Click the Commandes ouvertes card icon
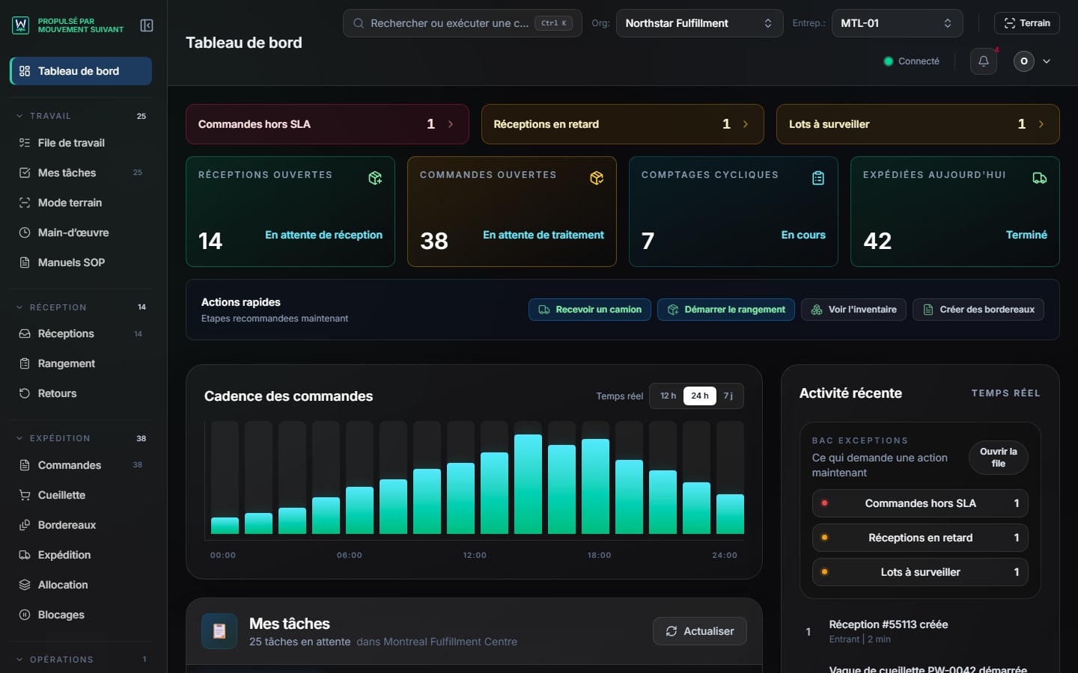The image size is (1078, 673). (597, 178)
